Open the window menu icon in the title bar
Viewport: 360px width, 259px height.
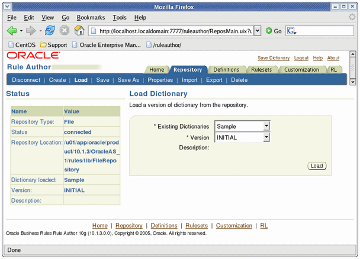coord(7,7)
